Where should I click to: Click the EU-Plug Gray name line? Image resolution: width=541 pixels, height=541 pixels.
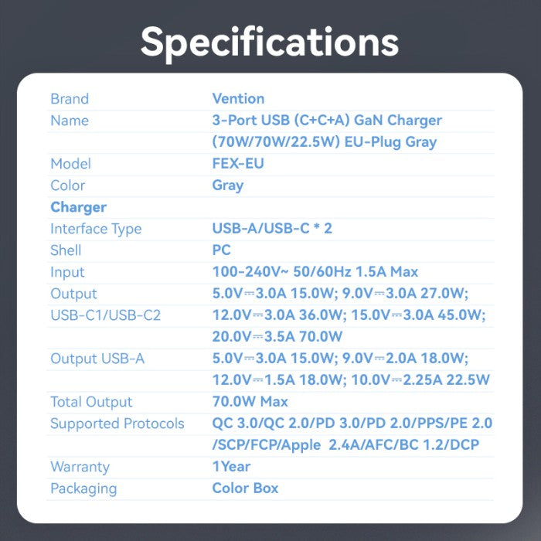325,142
